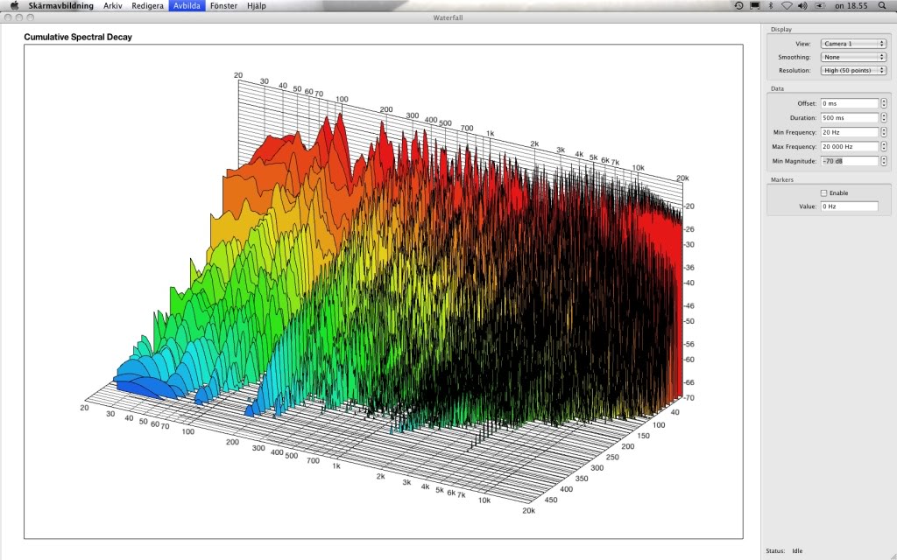Open the Wi-Fi status menu
This screenshot has width=897, height=560.
[x=787, y=6]
